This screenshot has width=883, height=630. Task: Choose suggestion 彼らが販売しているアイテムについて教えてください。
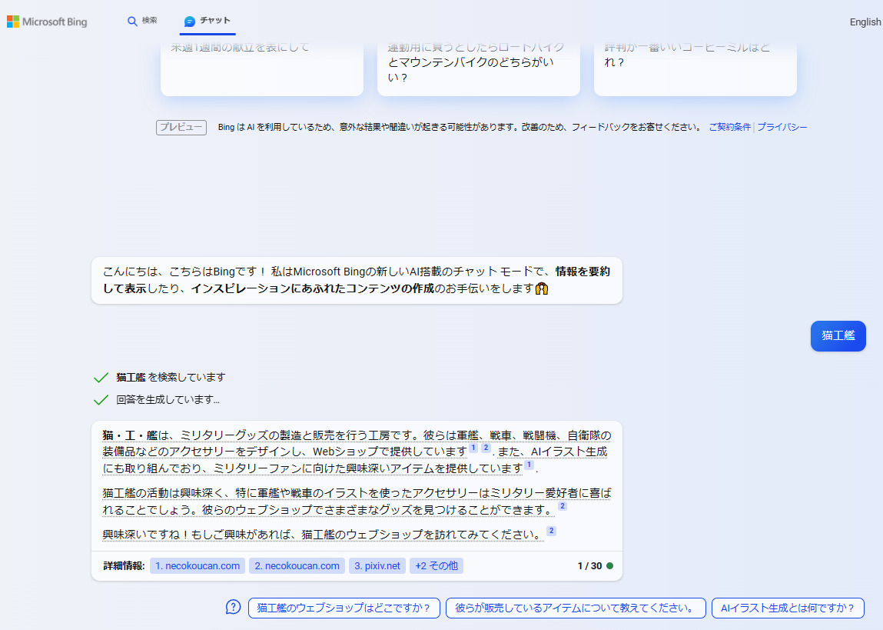[x=576, y=608]
